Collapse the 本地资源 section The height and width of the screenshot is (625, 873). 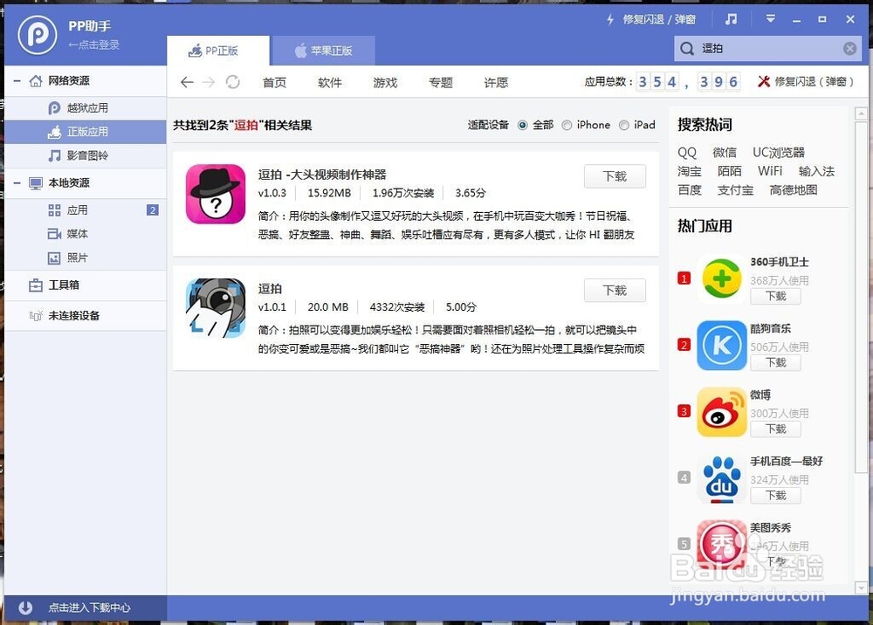click(16, 183)
